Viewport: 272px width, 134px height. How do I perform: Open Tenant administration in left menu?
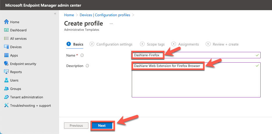(x=26, y=97)
